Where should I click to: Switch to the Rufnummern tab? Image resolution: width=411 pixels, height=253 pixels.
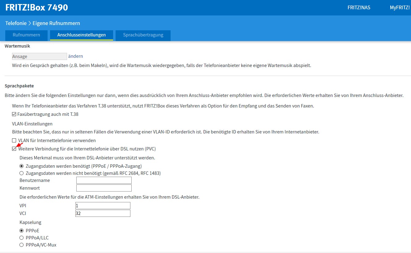click(x=27, y=35)
